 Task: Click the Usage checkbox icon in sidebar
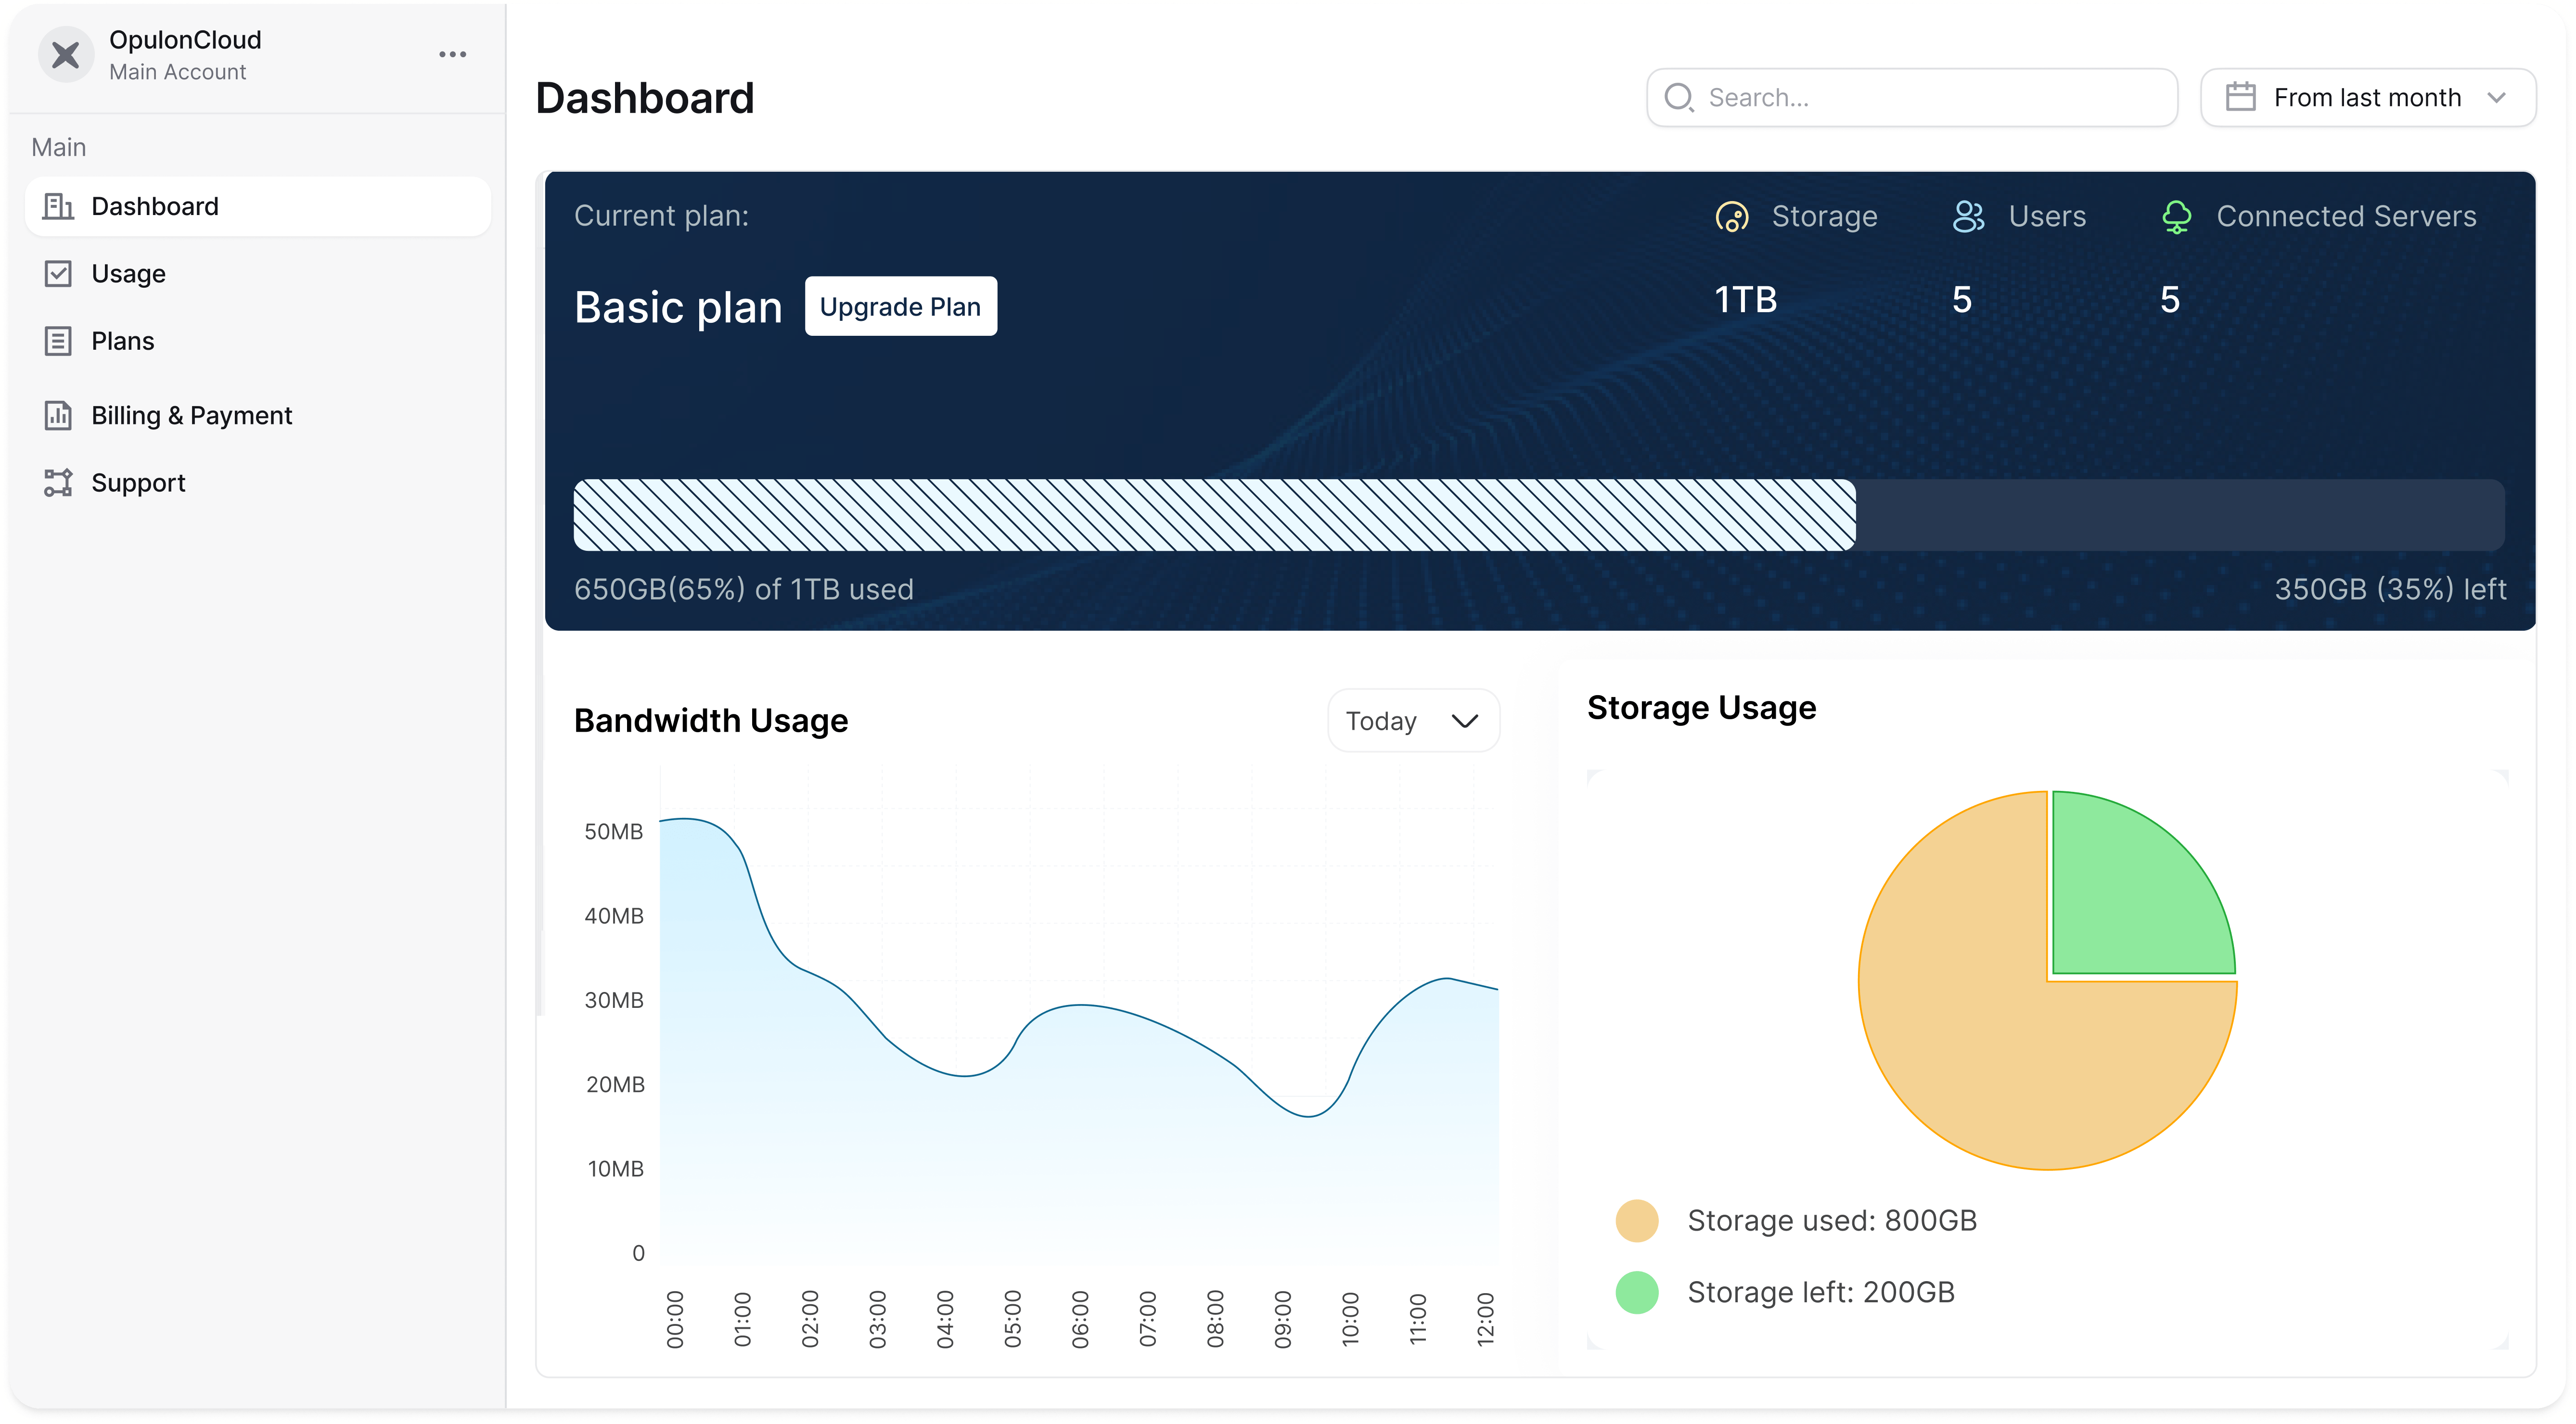[x=58, y=274]
